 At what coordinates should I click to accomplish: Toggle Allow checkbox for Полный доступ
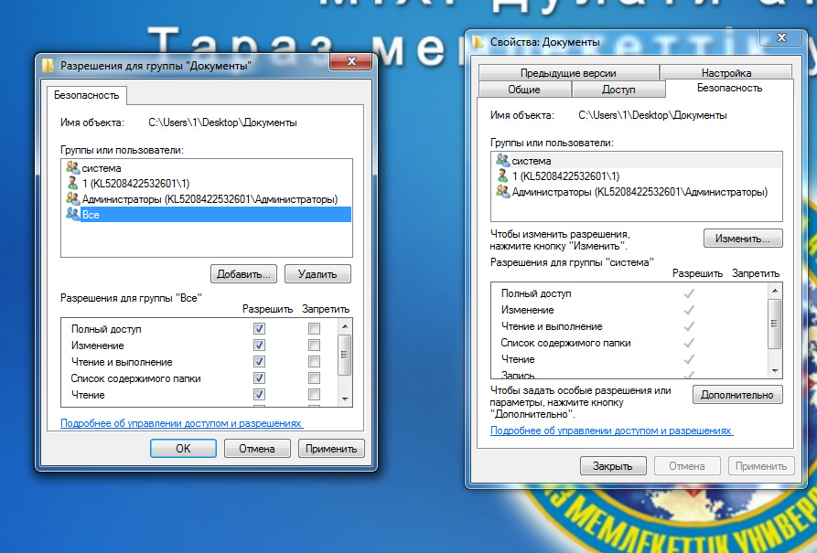point(259,328)
